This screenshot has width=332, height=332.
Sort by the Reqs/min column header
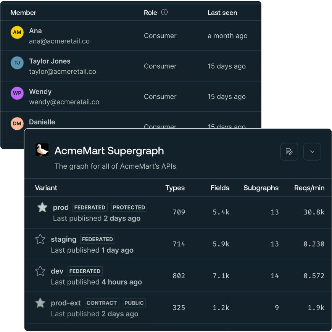pyautogui.click(x=309, y=188)
